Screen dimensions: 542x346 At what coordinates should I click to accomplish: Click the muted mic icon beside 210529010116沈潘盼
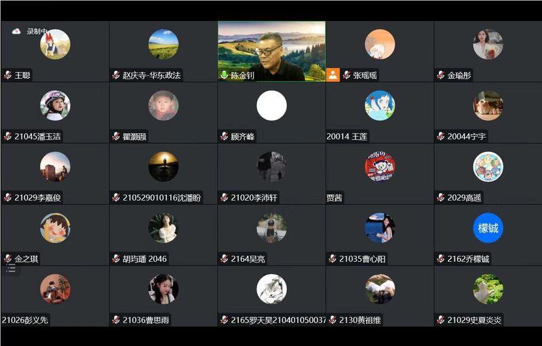point(116,197)
